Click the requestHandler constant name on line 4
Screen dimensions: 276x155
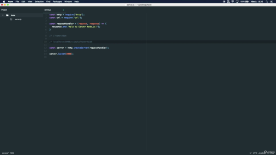pyautogui.click(x=65, y=24)
